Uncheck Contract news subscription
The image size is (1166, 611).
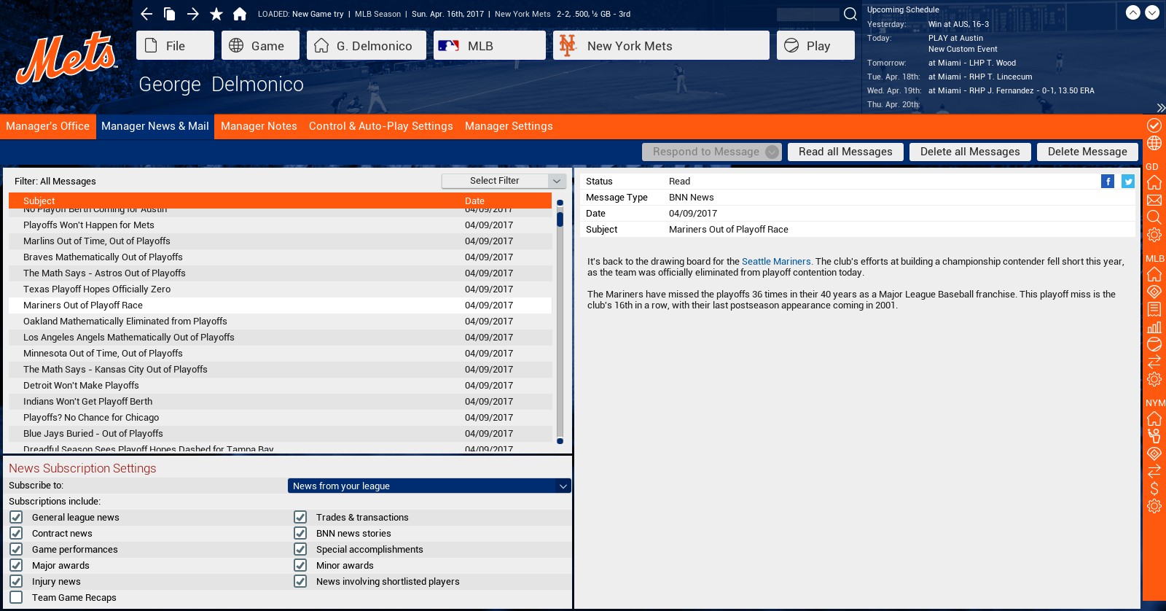coord(16,533)
